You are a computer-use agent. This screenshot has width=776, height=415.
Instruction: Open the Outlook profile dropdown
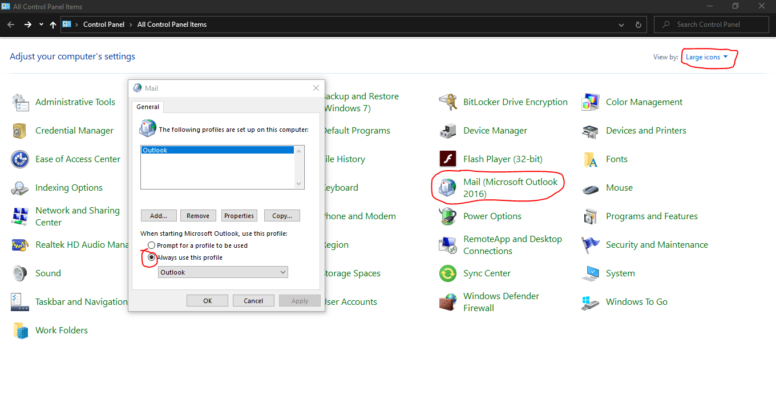223,272
